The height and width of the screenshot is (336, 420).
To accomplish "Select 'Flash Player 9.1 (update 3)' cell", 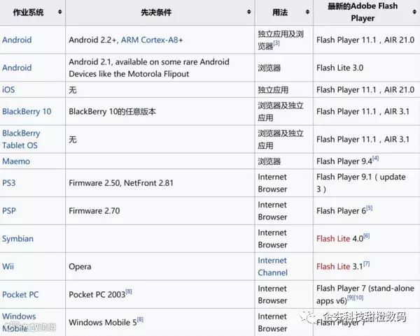I will [367, 183].
